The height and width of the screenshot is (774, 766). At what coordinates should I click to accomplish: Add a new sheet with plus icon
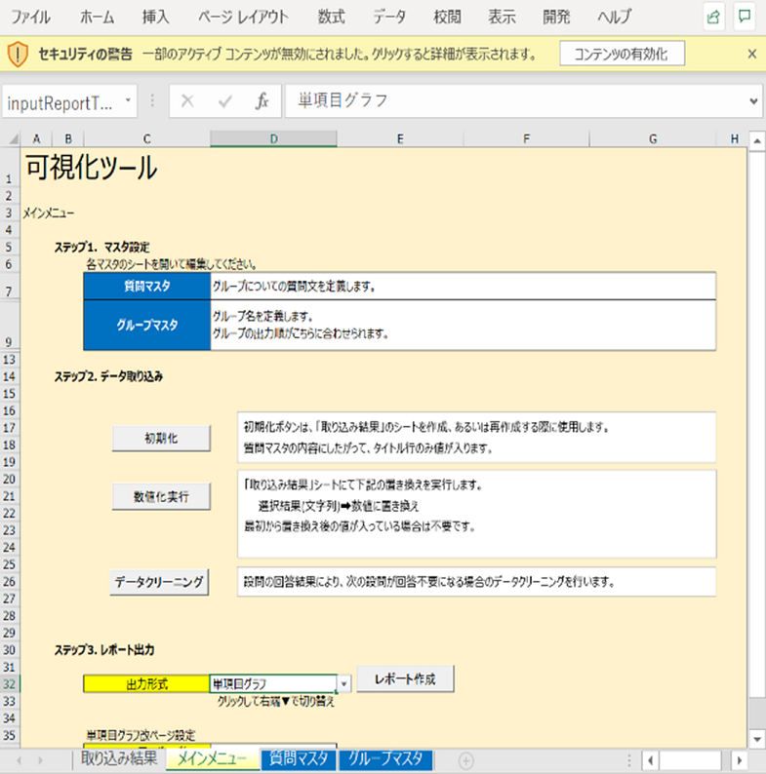(465, 760)
